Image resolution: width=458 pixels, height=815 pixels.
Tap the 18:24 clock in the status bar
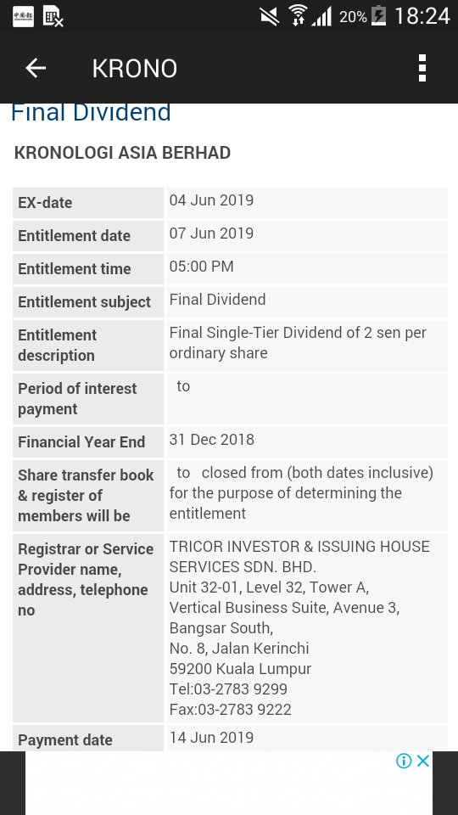pos(422,16)
